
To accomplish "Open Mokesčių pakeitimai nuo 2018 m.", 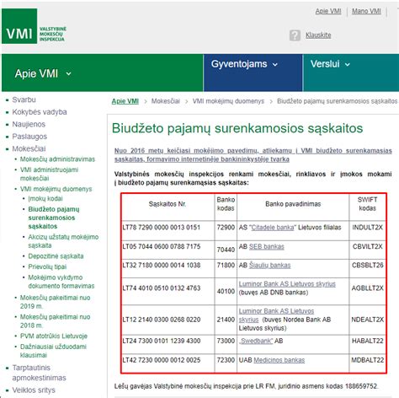I will (55, 321).
